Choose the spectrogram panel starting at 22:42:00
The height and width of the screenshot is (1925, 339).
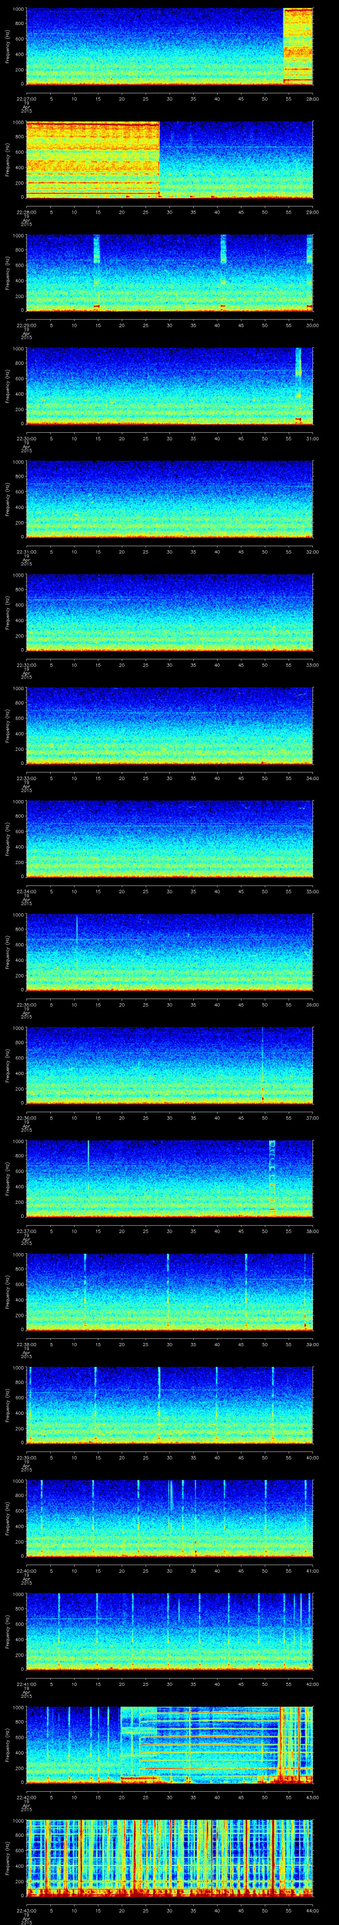pos(169,1745)
